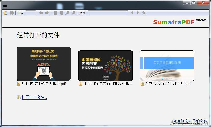Click the print toolbar icon
Image resolution: width=211 pixels, height=127 pixels.
click(12, 13)
